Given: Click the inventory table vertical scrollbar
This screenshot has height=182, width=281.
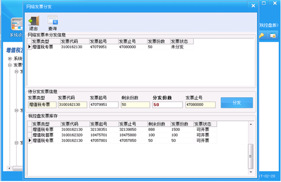Looking at the screenshot, I should point(251,151).
